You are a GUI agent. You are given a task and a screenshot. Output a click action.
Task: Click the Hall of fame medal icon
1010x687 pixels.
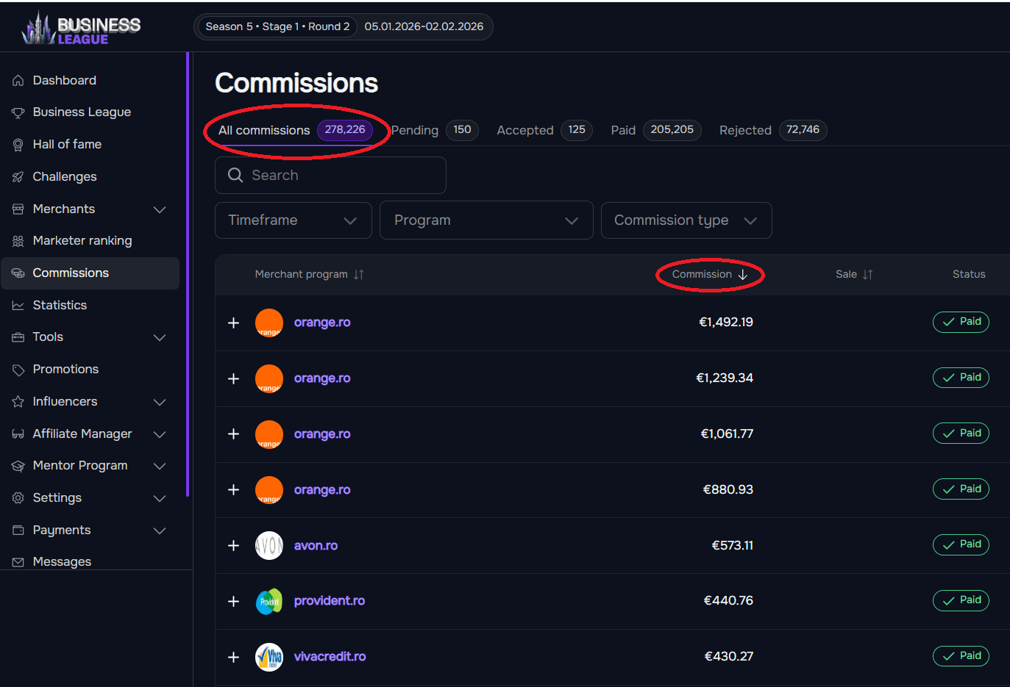(x=18, y=145)
